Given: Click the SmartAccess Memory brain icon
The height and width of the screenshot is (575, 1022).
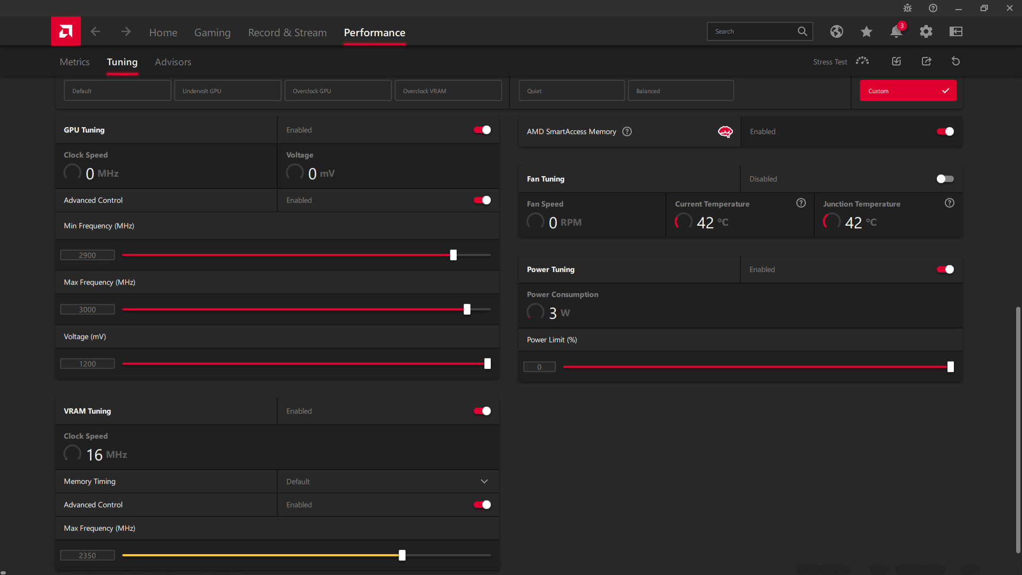Looking at the screenshot, I should pos(726,132).
